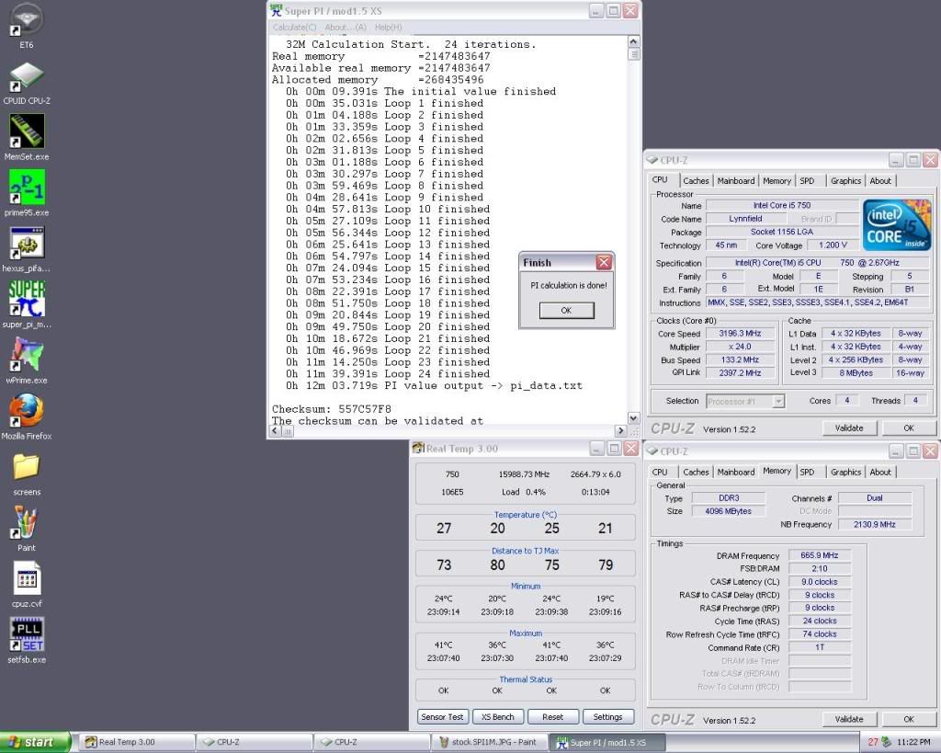Click the Real Temp title bar icon

(418, 448)
